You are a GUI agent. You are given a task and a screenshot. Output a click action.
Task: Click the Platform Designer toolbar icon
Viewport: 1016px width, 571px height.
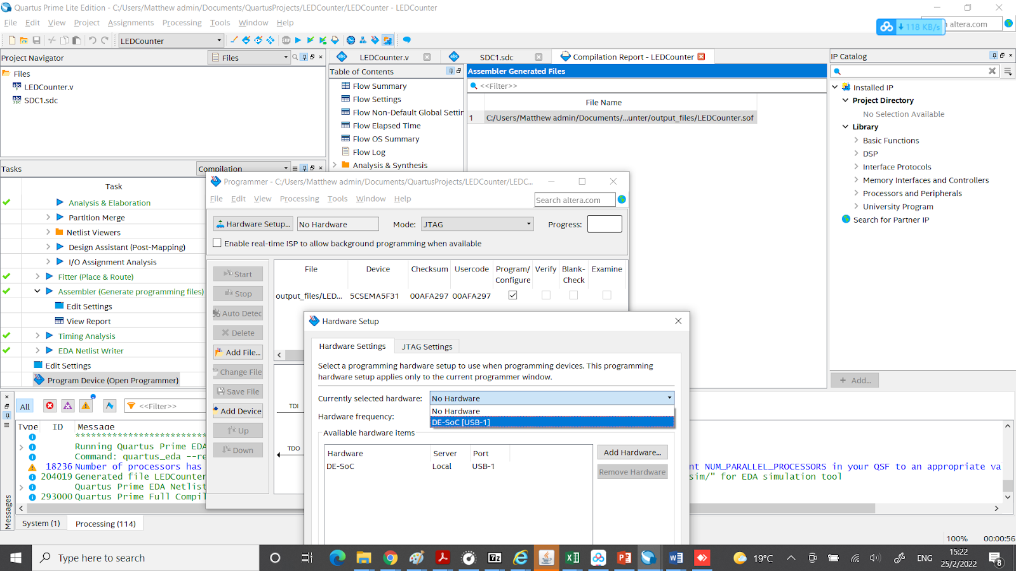pyautogui.click(x=387, y=40)
